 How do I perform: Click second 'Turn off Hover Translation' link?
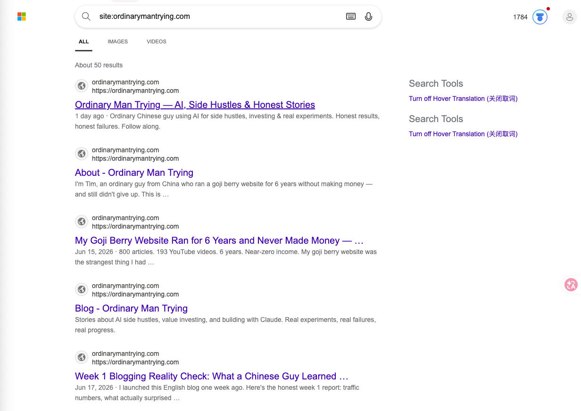[x=463, y=134]
